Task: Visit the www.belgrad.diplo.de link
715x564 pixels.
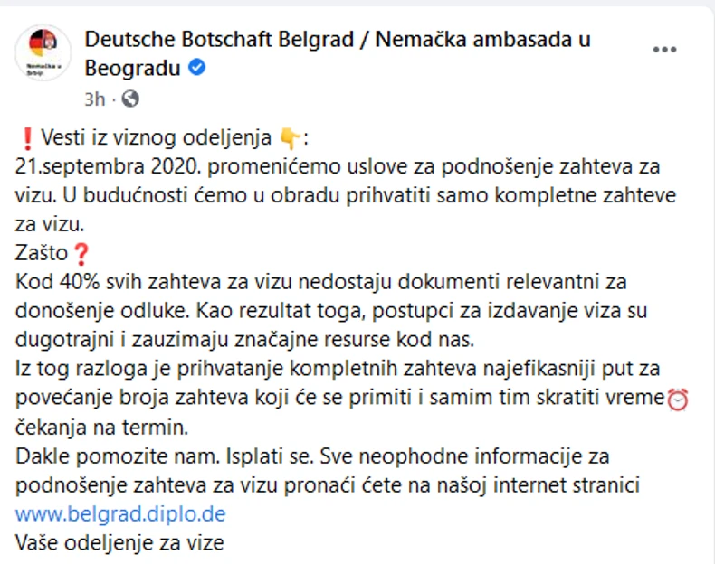Action: [120, 514]
